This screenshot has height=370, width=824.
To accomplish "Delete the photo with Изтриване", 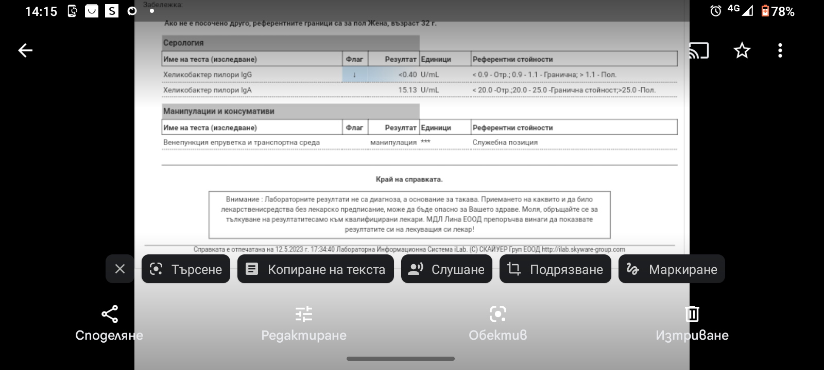I will pos(692,323).
